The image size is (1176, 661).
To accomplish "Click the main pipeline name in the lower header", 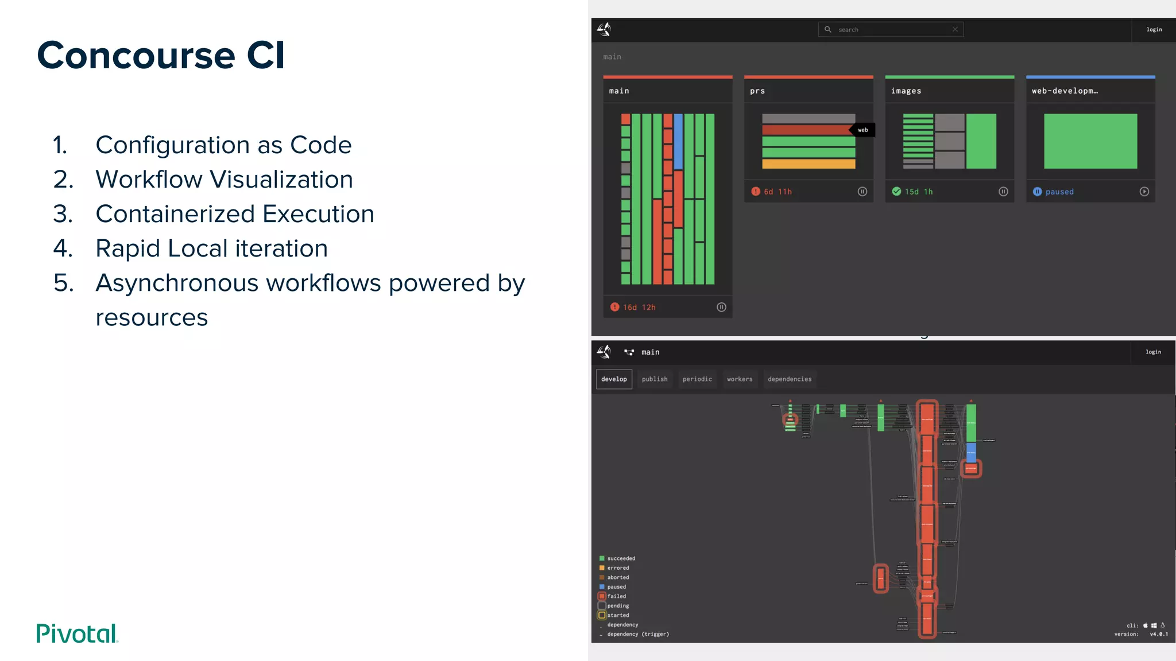I will pyautogui.click(x=651, y=352).
